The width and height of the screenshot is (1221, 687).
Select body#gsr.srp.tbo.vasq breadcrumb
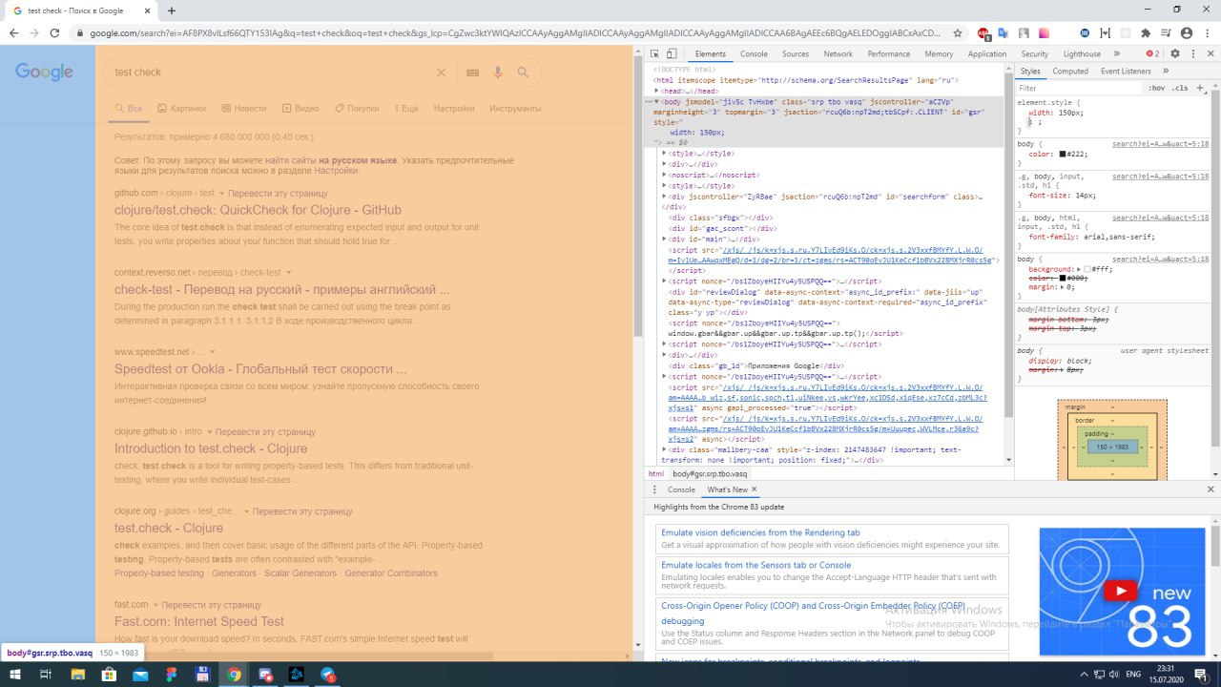point(710,473)
